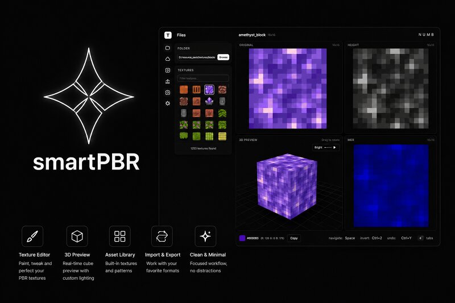
Task: Select the B letter tab at top right
Action: 432,35
